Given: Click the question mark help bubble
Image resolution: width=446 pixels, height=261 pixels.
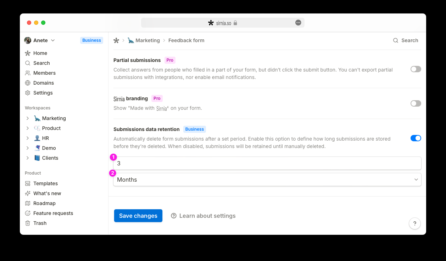Looking at the screenshot, I should [x=415, y=223].
